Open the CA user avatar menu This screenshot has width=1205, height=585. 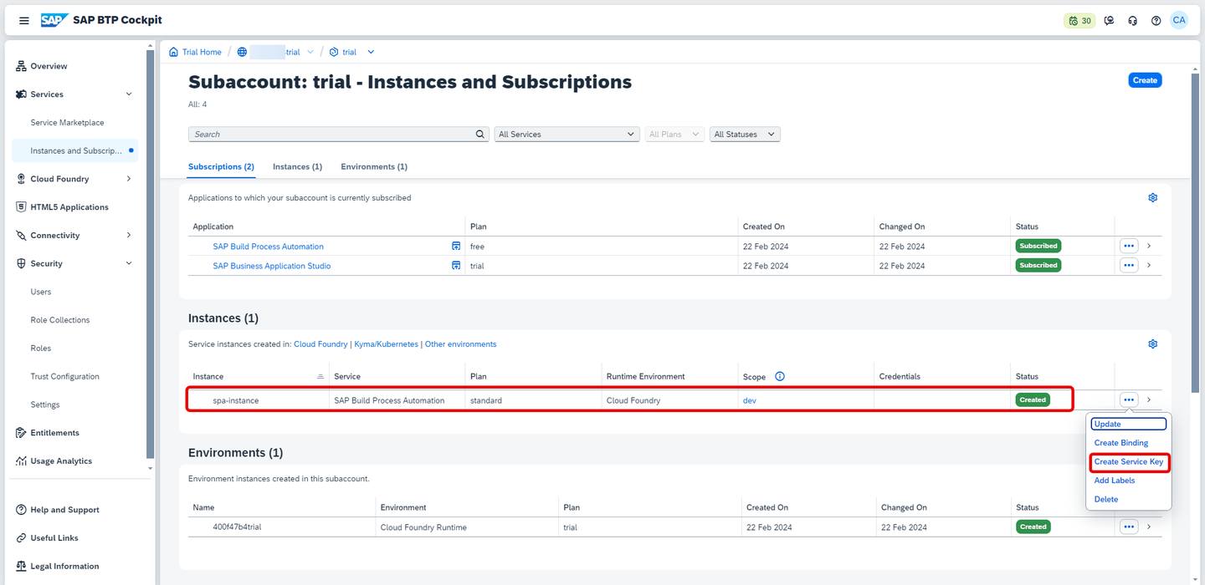point(1178,20)
